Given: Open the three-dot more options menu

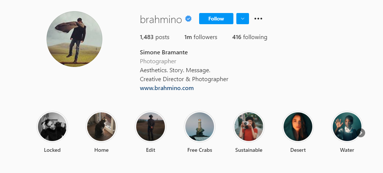Looking at the screenshot, I should (258, 19).
